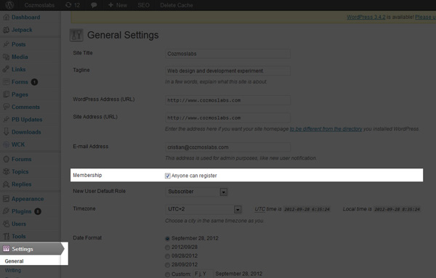Click the WordPress Address URL field
436x278 pixels.
point(227,100)
